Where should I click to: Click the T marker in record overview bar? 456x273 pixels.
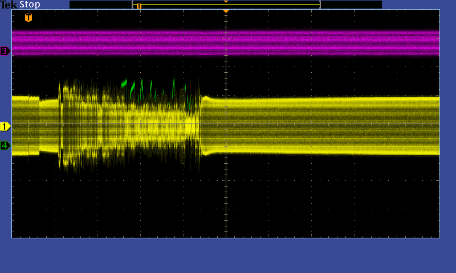139,6
